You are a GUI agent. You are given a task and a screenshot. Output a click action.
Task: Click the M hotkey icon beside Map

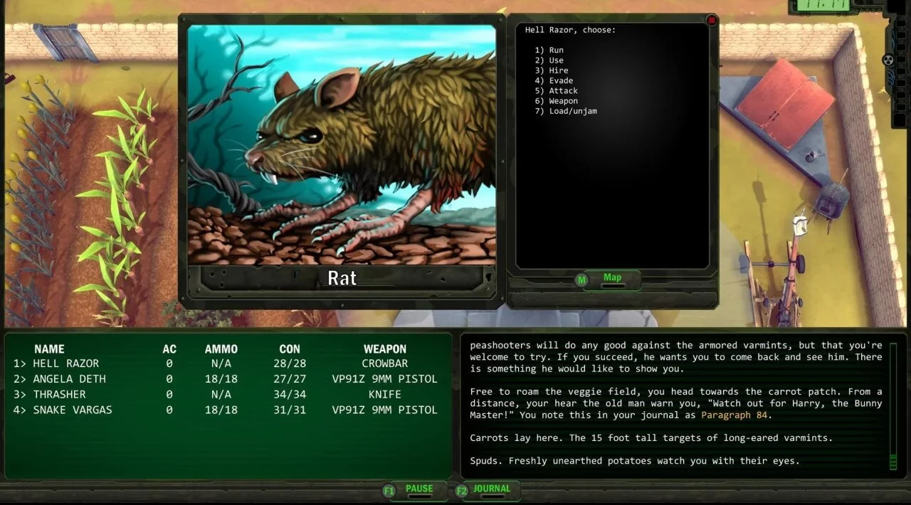click(x=582, y=280)
